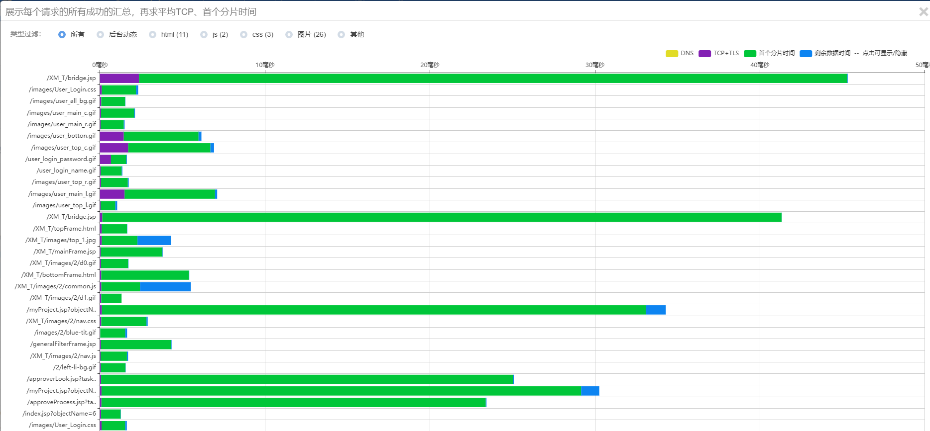The image size is (930, 431).
Task: Click the /approverLook.jsp?task.. green bar
Action: click(x=307, y=379)
